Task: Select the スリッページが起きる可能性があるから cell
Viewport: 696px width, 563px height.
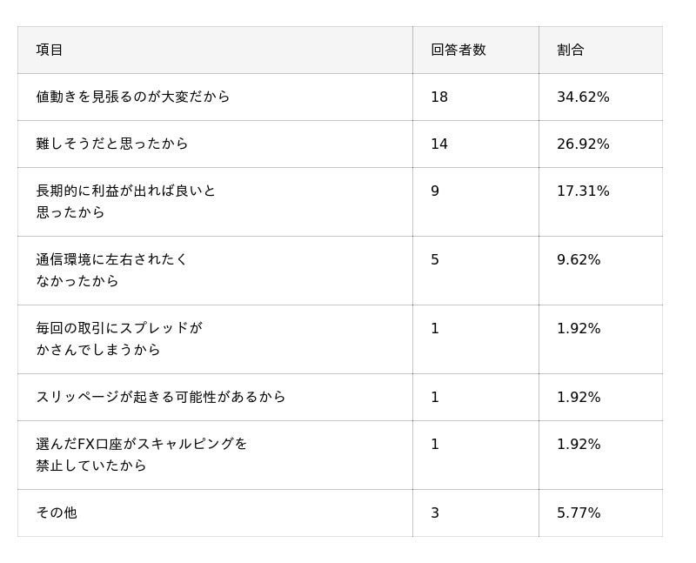Action: [161, 397]
